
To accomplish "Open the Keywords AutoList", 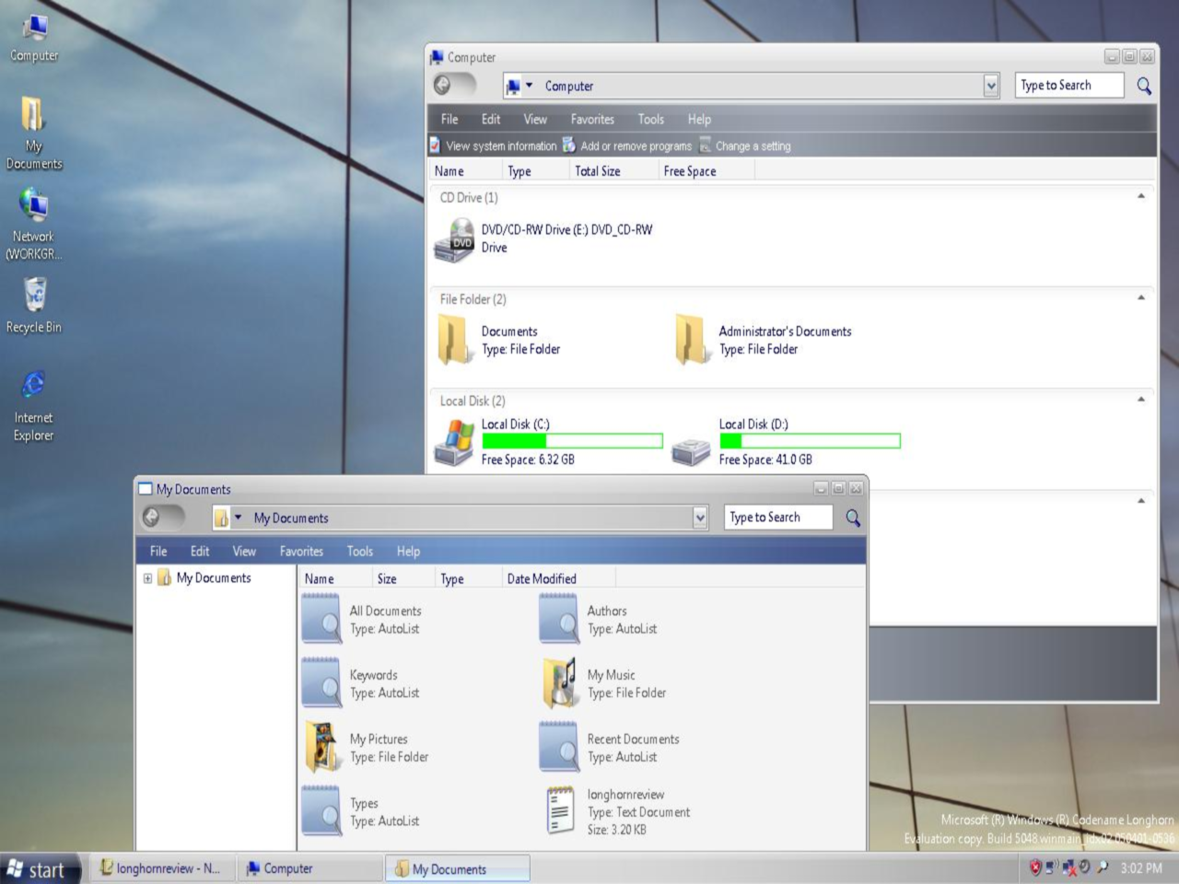I will [x=321, y=683].
